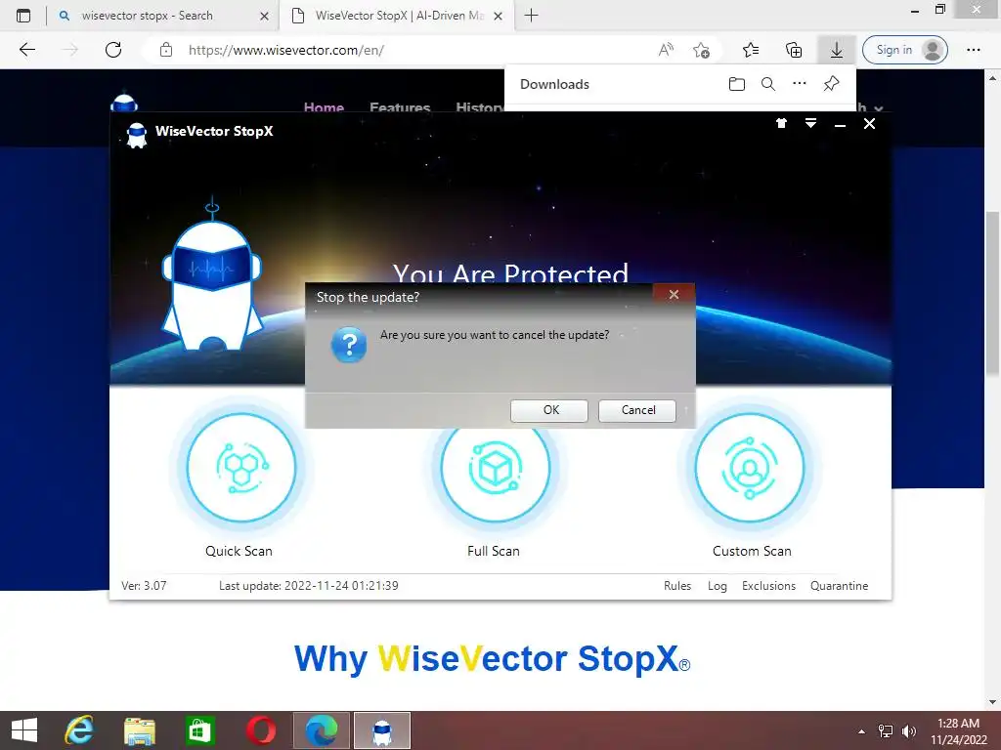
Task: Open volume control in system tray
Action: (908, 731)
